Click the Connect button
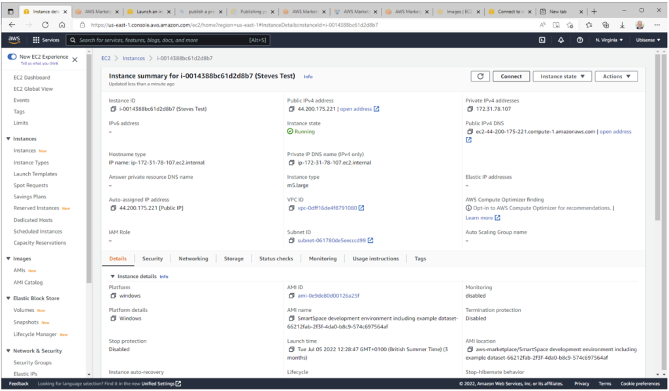This screenshot has width=669, height=391. (511, 76)
